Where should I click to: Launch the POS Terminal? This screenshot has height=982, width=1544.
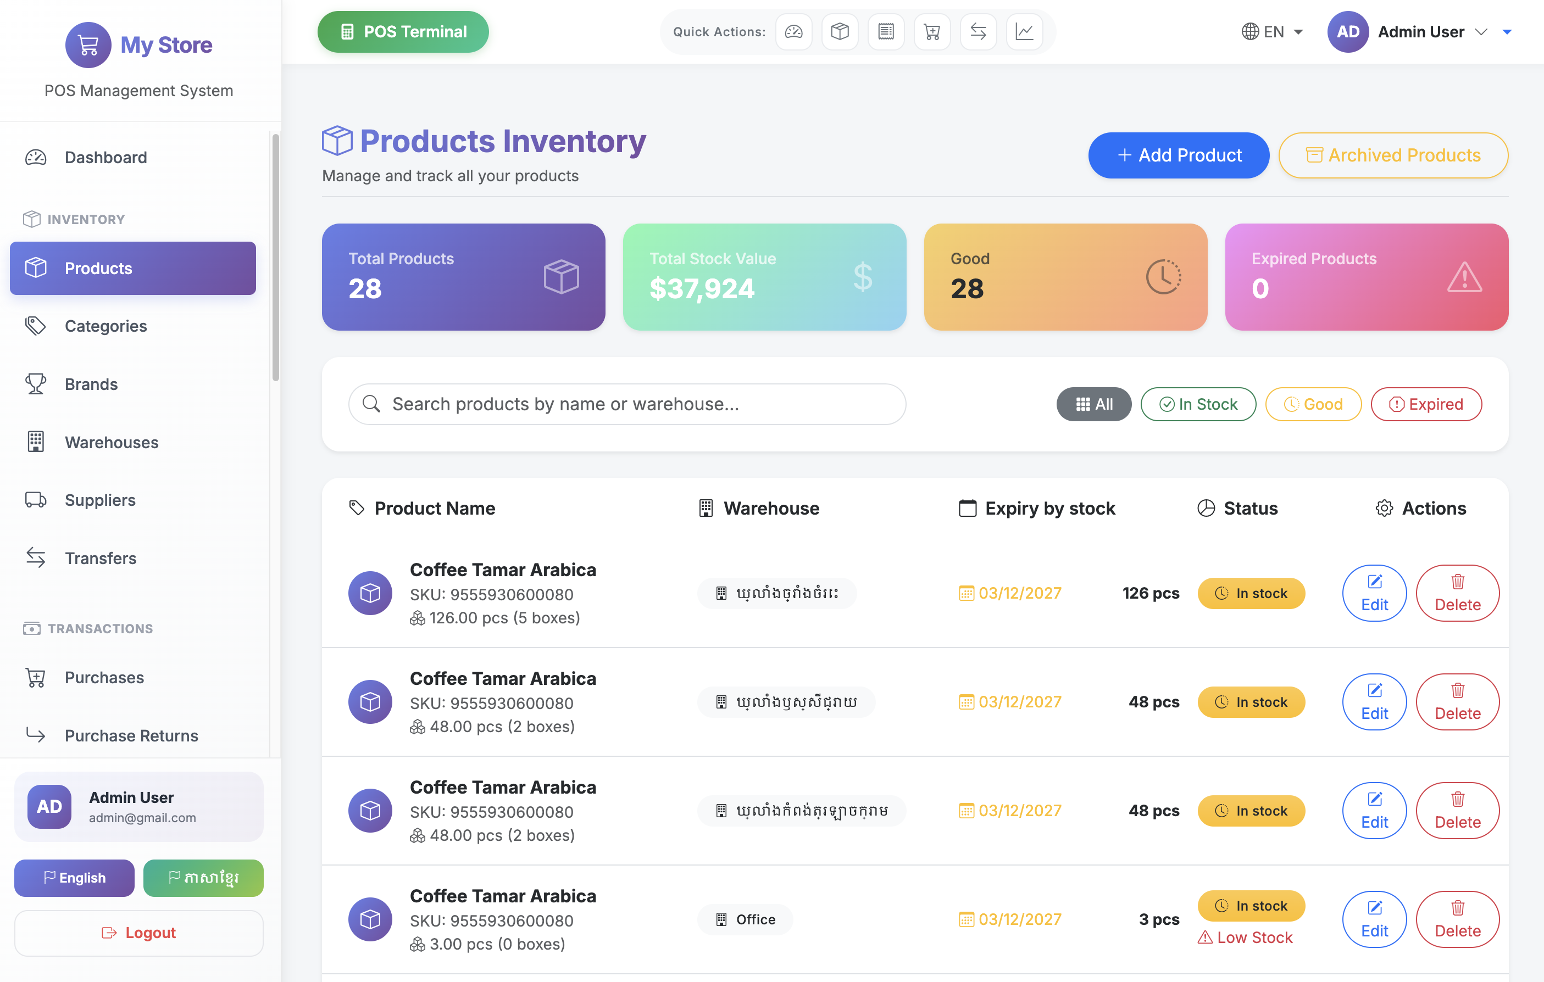(403, 31)
